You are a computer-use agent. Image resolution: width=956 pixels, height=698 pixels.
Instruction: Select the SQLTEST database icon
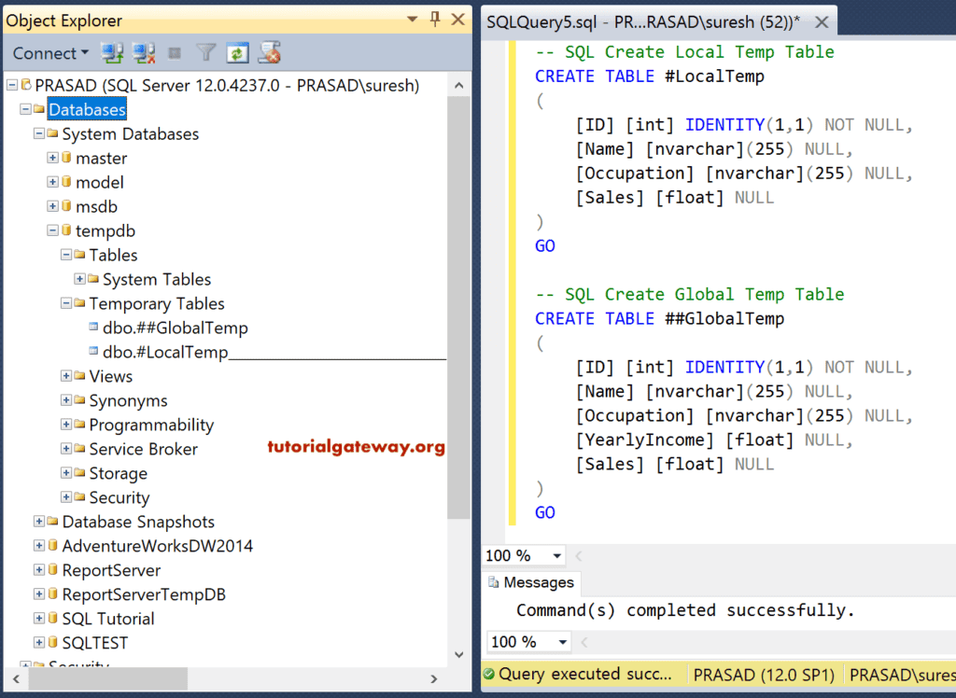(53, 642)
